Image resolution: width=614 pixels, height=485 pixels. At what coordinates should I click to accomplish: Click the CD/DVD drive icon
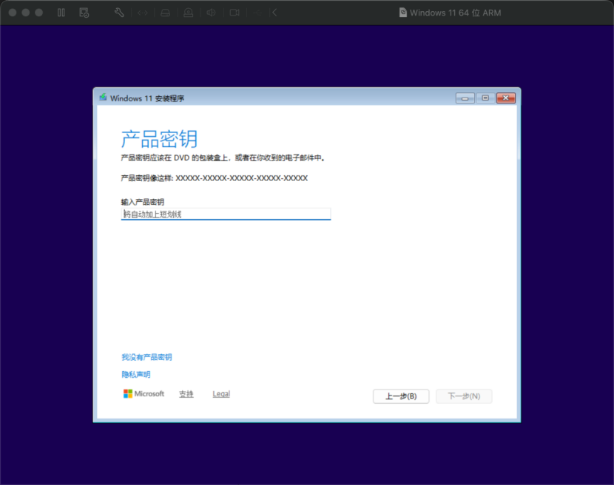tap(189, 13)
